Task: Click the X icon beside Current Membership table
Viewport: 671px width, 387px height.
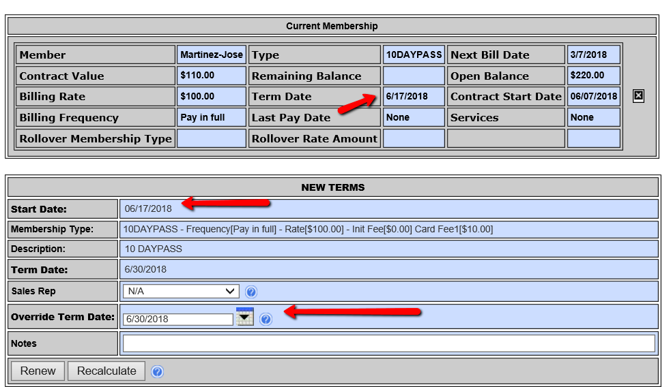Action: (638, 96)
